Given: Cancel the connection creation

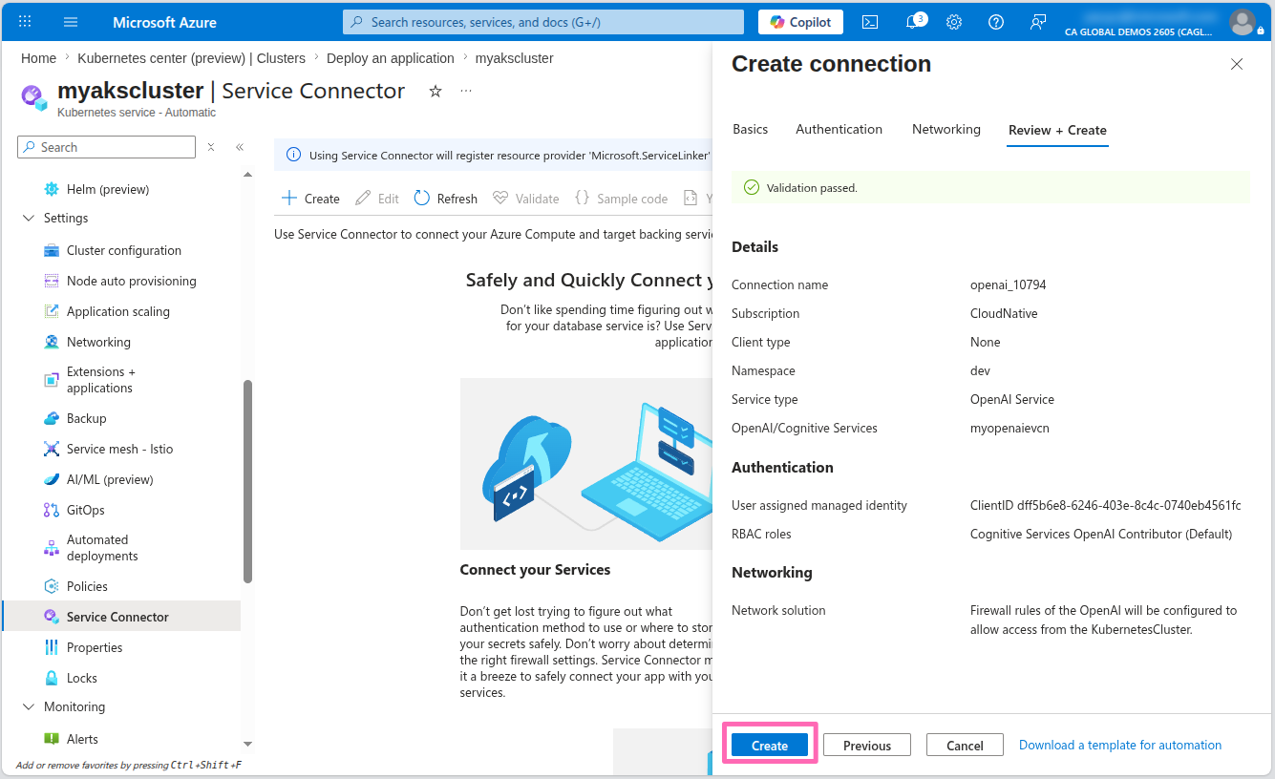Looking at the screenshot, I should pos(965,746).
